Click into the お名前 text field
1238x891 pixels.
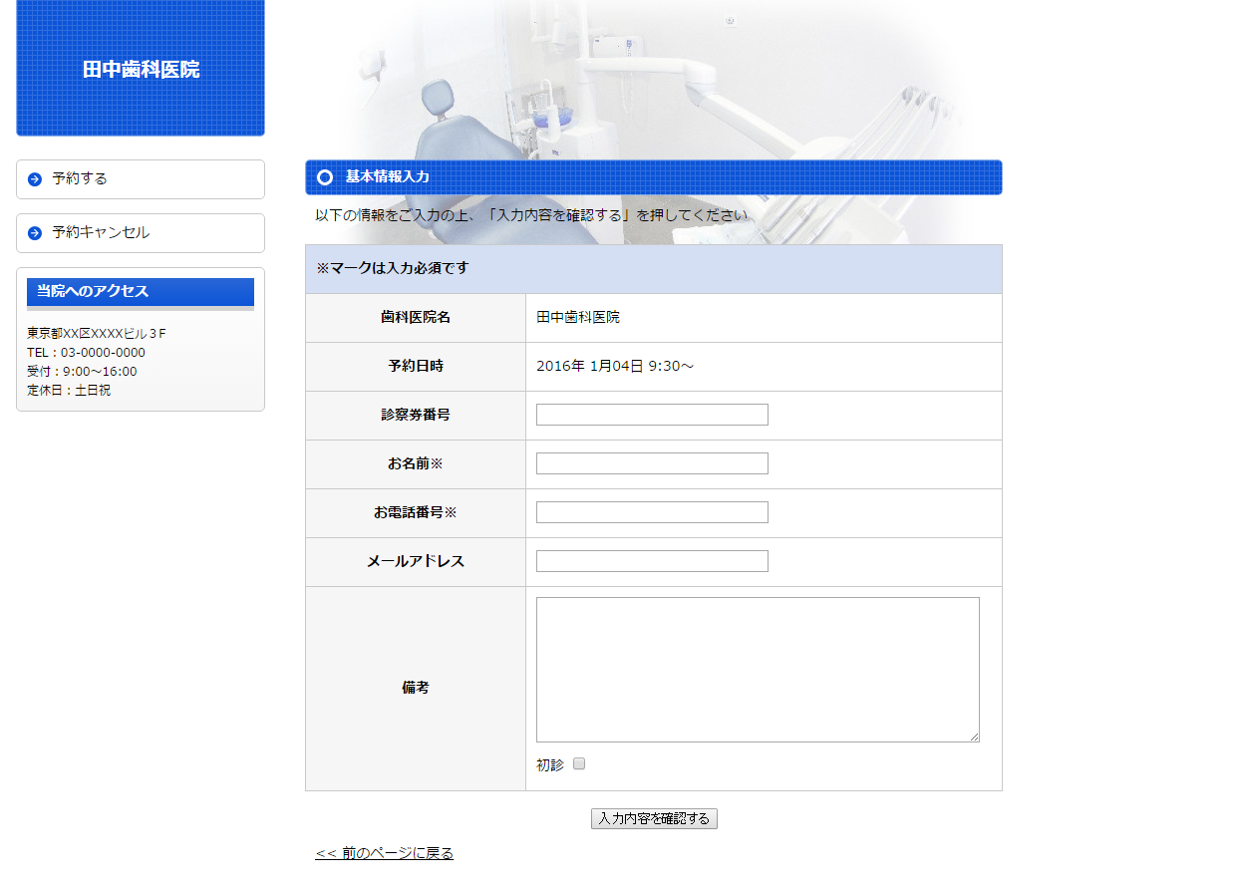coord(652,463)
